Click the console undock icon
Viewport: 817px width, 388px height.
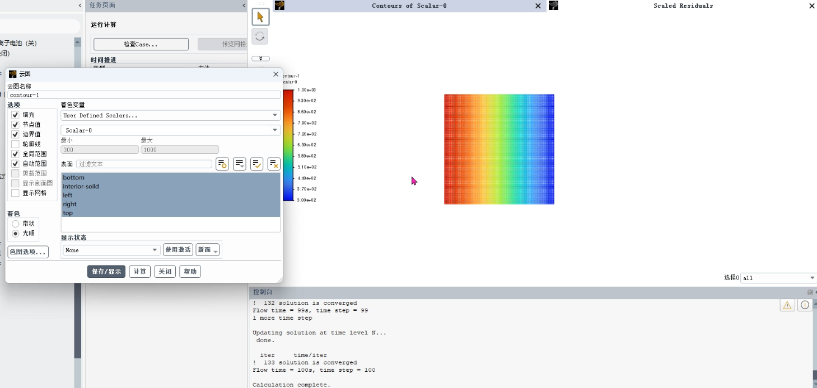tap(810, 292)
